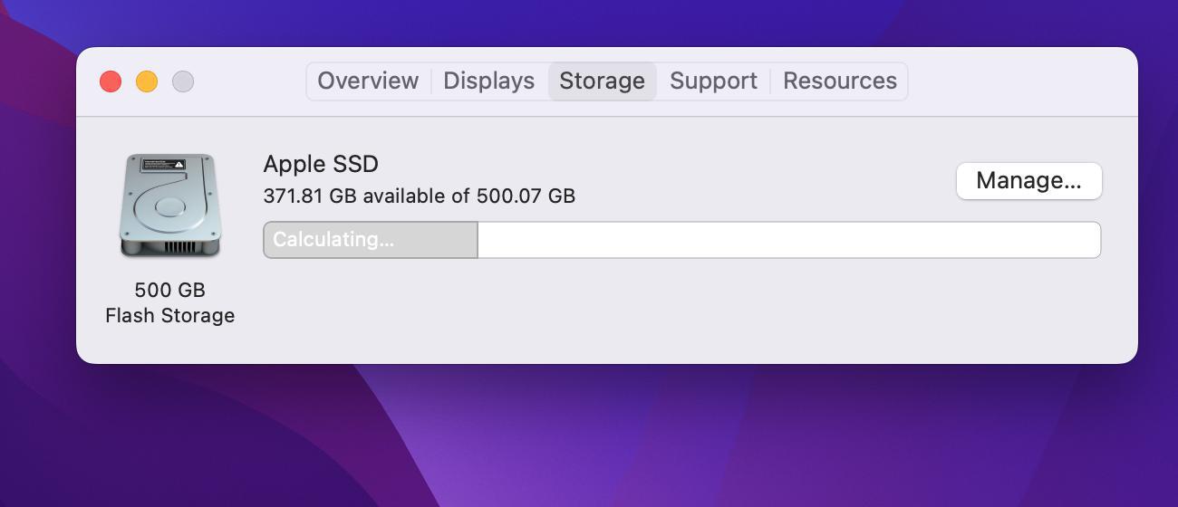Click the Flash Storage caption
Screen dimensions: 1178x507
point(170,315)
